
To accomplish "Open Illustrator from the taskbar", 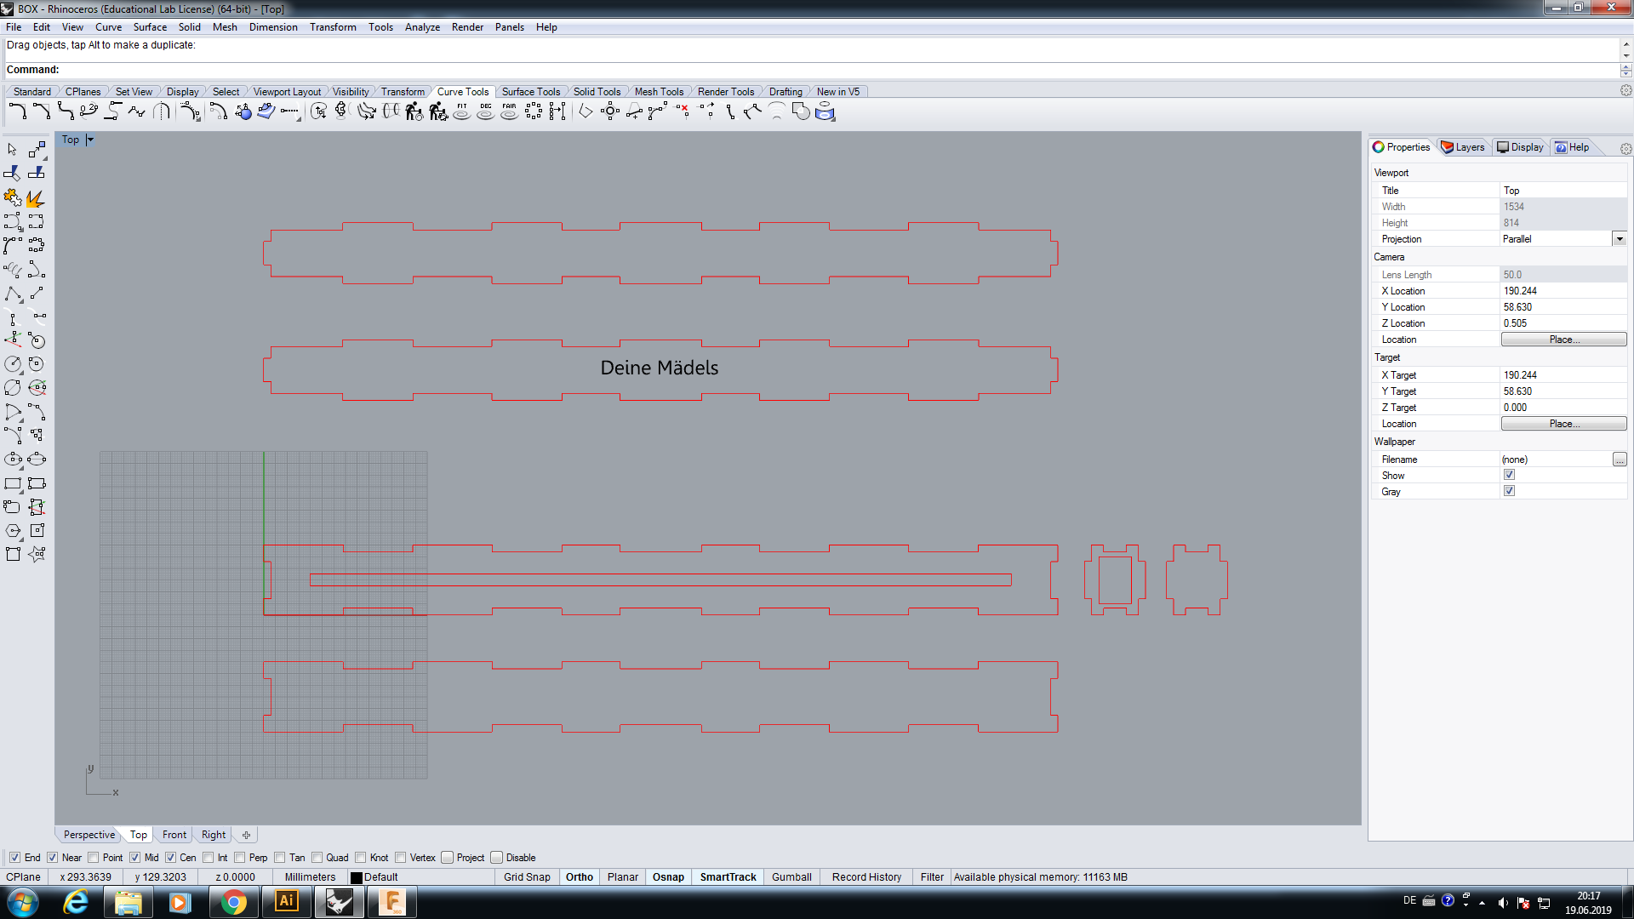I will (286, 901).
